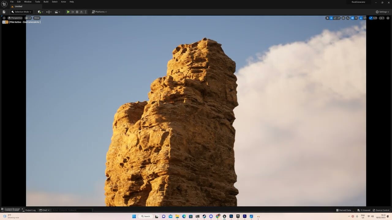Open the Window menu

point(28,2)
